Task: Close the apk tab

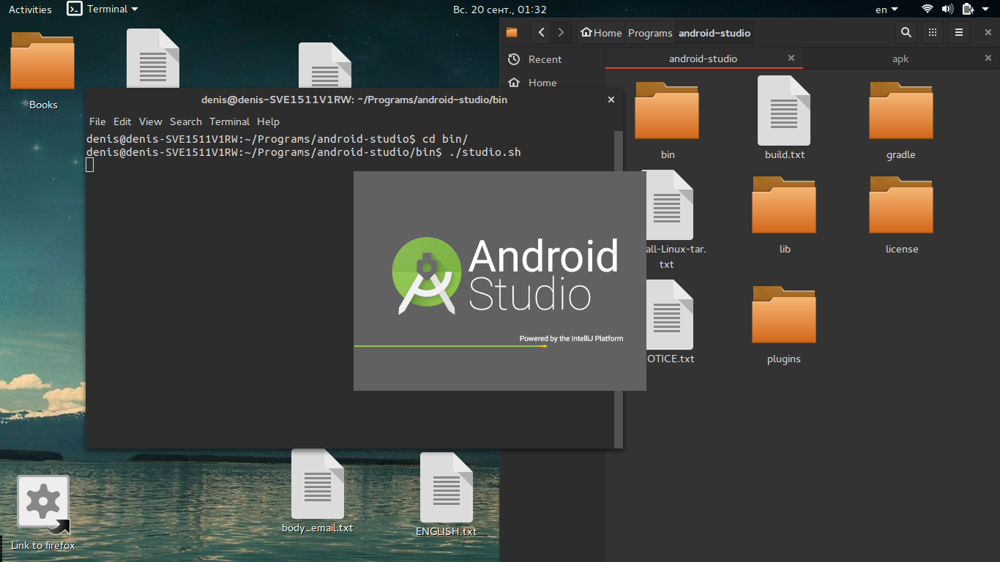Action: (988, 58)
